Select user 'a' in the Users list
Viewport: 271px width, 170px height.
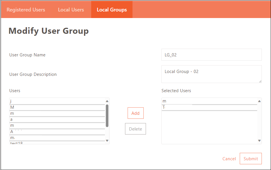click(57, 119)
